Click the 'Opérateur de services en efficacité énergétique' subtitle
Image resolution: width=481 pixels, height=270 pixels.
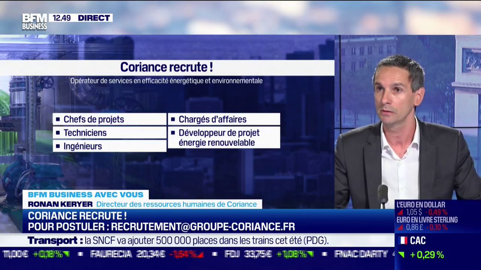(x=166, y=80)
